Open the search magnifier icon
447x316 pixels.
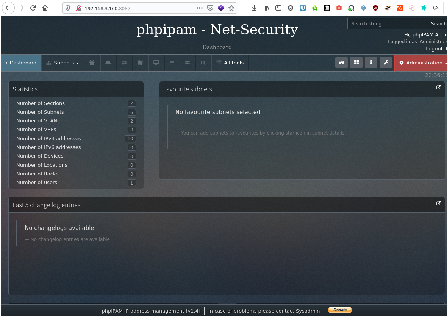[203, 63]
